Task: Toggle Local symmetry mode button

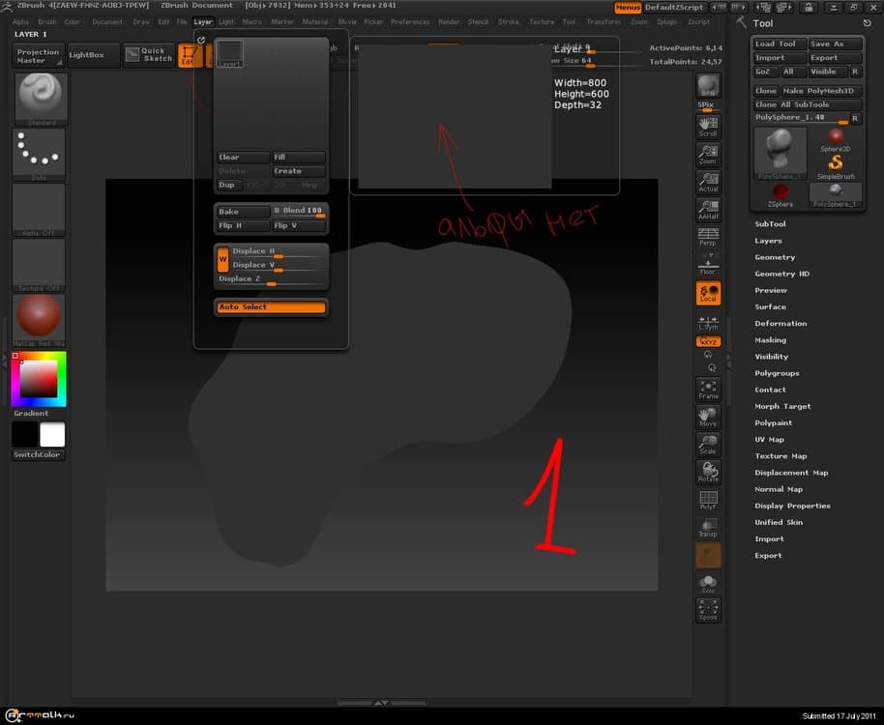Action: coord(708,293)
